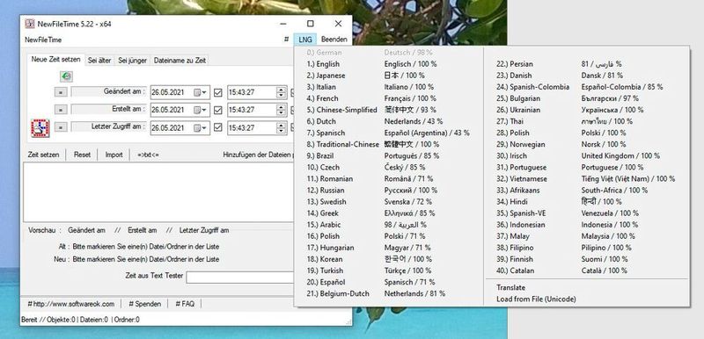704x339 pixels.
Task: Switch to the Sei jünger tab
Action: pos(133,61)
